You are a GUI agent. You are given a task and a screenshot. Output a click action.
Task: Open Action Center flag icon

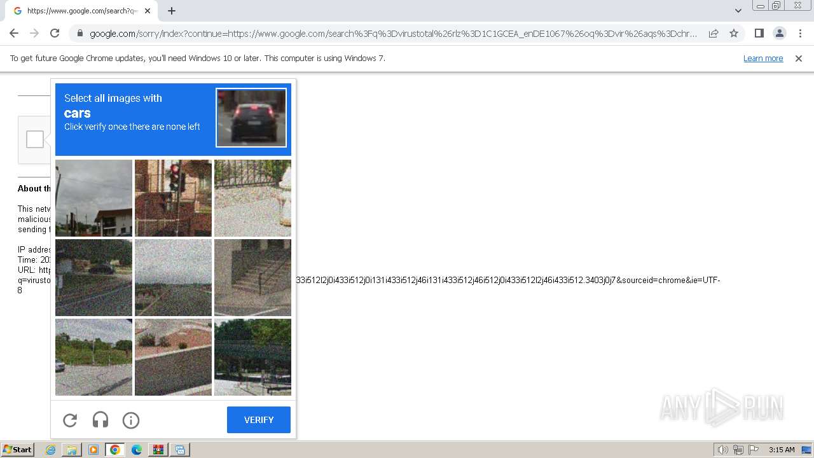click(x=754, y=450)
